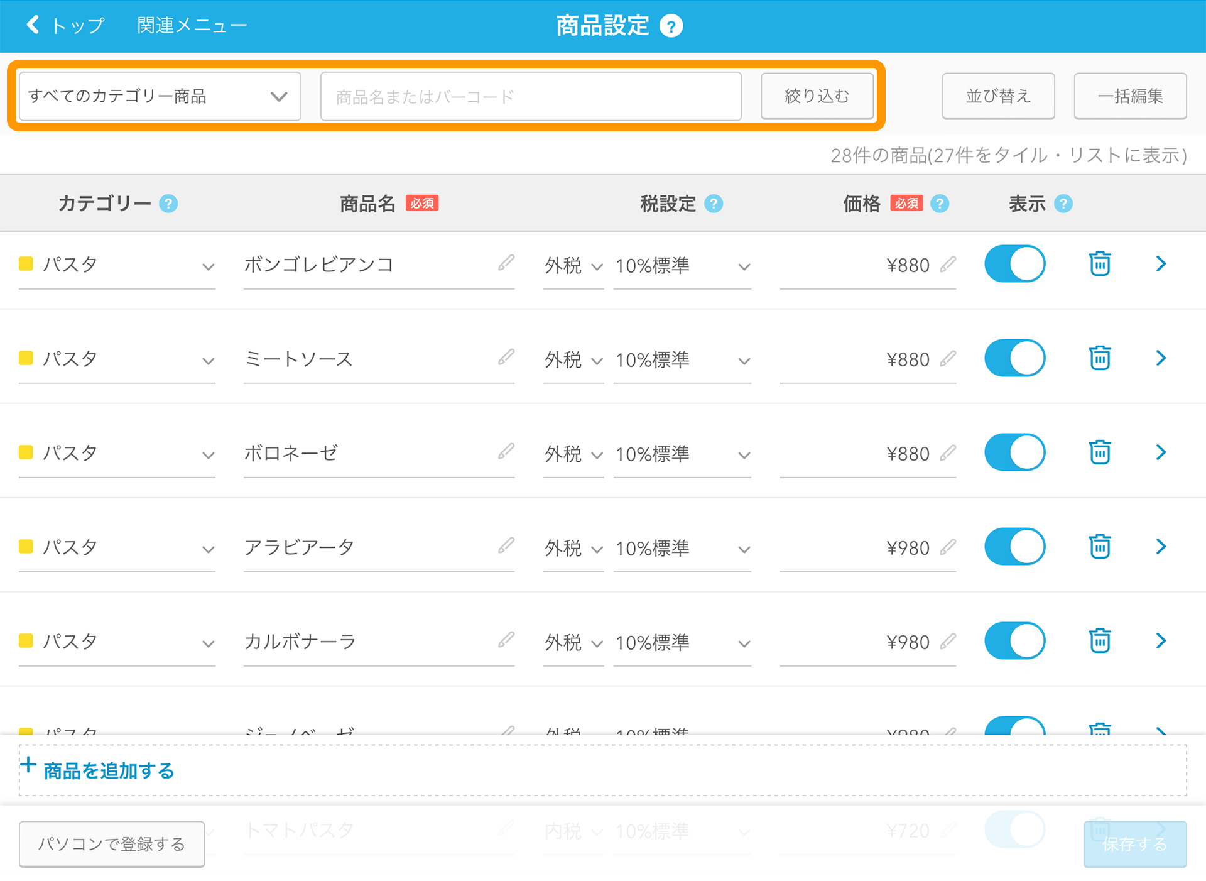Open 外税 dropdown in アラビアータ row

573,549
